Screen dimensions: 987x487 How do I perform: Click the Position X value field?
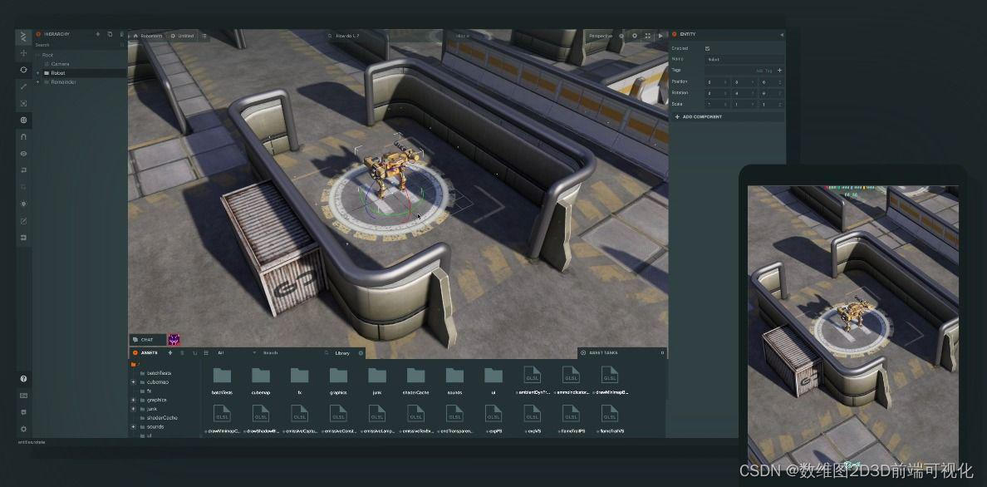click(x=718, y=82)
